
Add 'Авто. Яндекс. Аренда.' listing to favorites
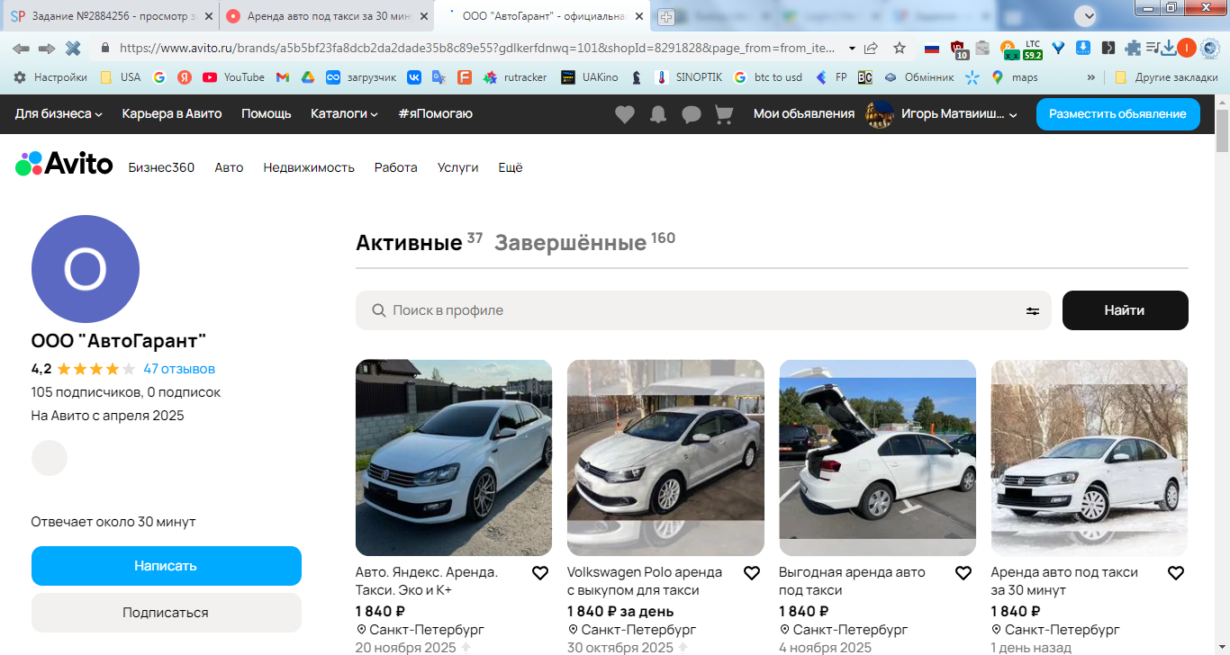540,573
